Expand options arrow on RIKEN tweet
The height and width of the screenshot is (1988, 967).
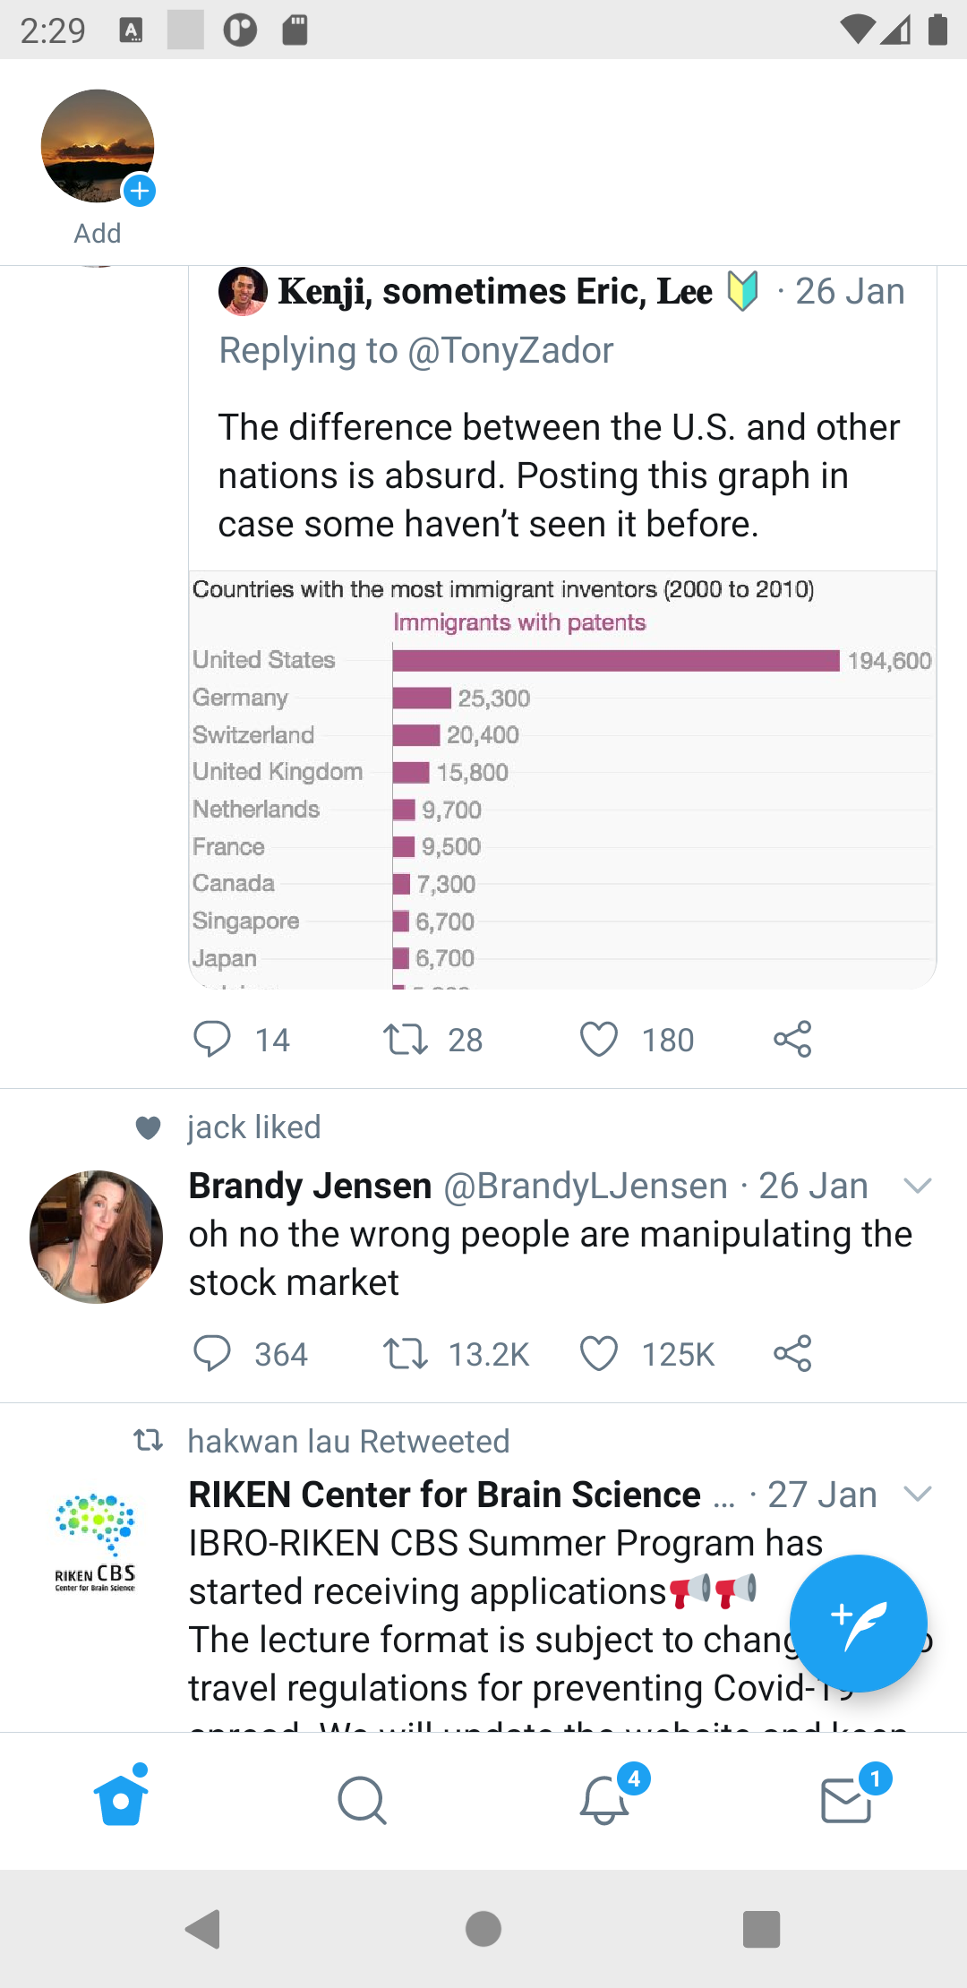918,1494
